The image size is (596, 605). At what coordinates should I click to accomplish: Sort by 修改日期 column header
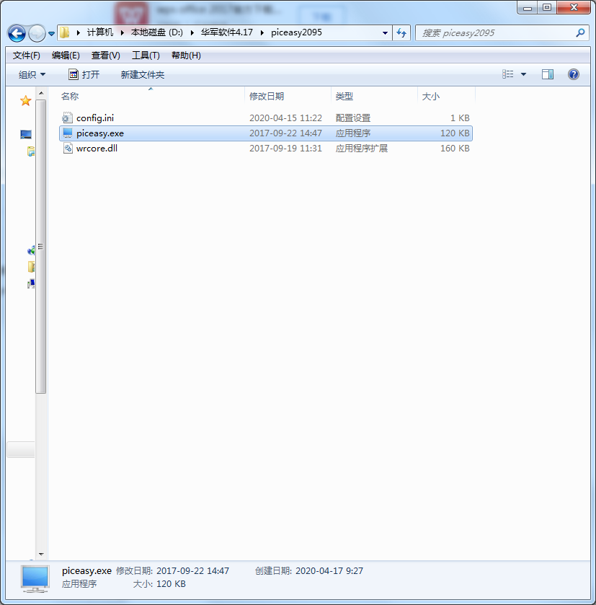tap(288, 96)
